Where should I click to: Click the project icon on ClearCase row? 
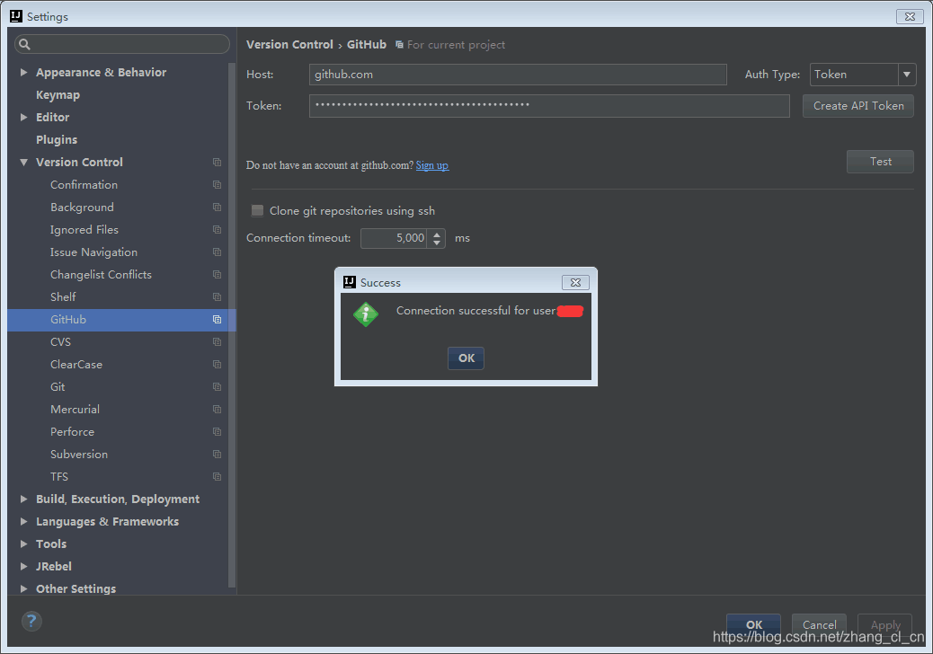click(218, 365)
